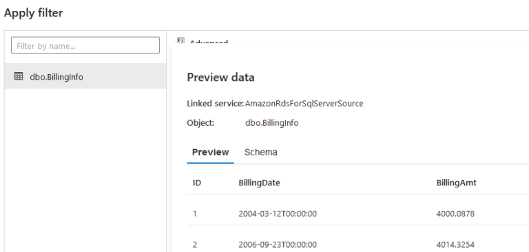Click the 4014.3254 billing amount cell
The width and height of the screenshot is (529, 252).
tap(455, 244)
